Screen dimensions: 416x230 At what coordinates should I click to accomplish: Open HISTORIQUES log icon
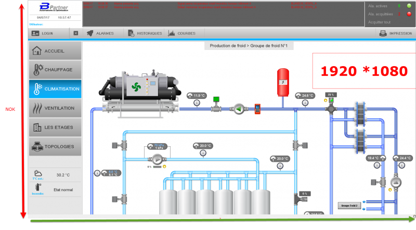pyautogui.click(x=131, y=33)
